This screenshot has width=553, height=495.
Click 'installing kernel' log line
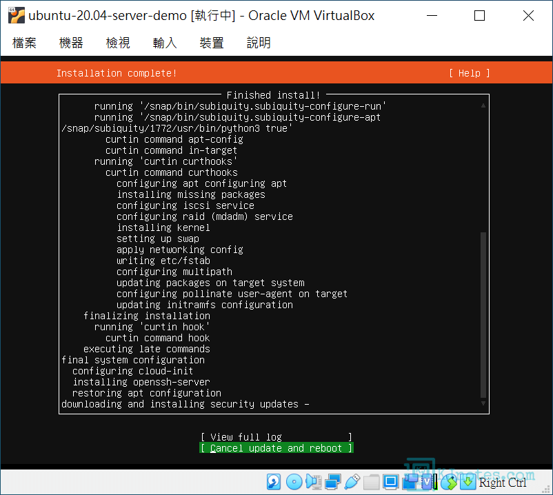click(x=163, y=228)
